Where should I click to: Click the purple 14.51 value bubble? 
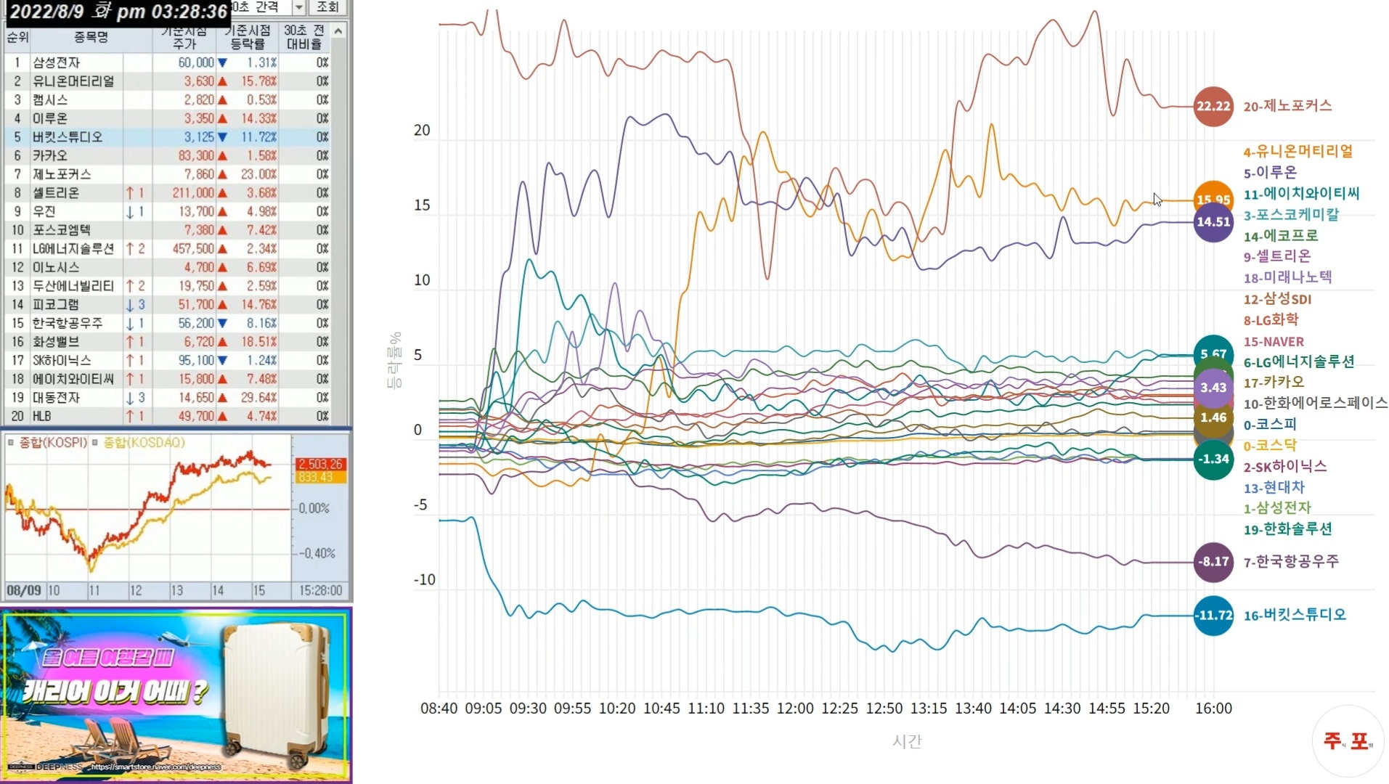1213,222
